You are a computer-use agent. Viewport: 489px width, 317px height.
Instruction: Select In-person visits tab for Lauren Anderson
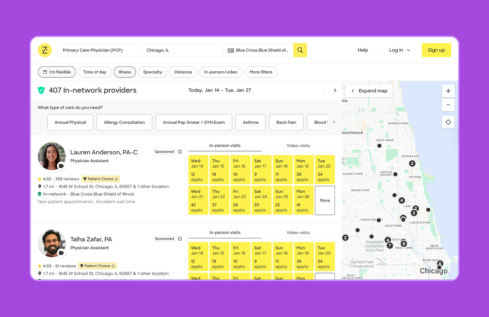point(225,146)
